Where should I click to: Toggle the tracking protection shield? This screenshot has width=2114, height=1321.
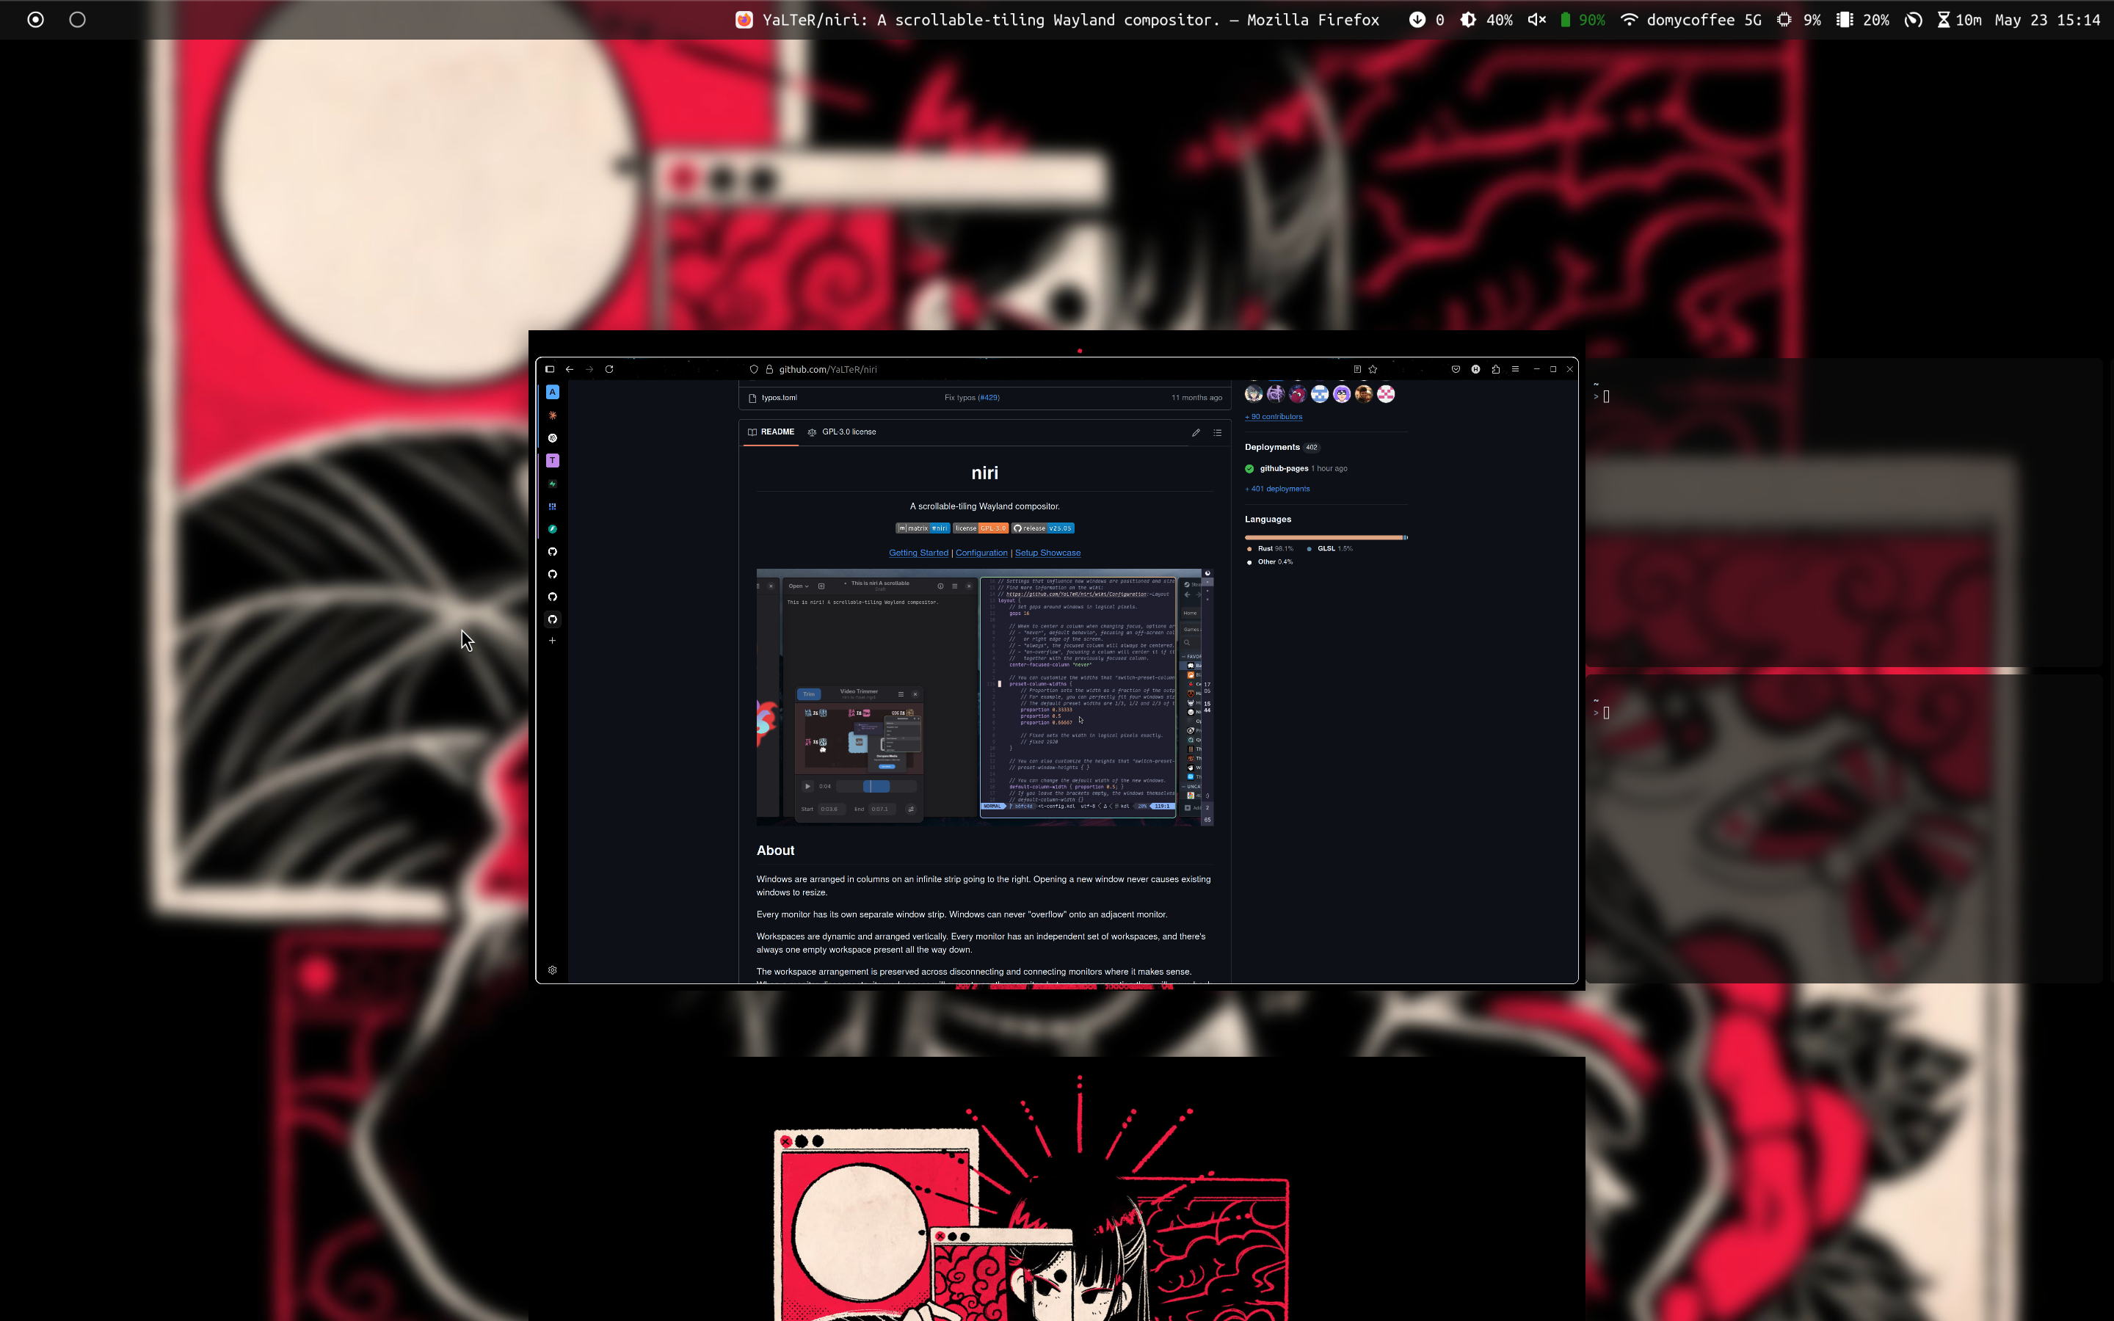pyautogui.click(x=754, y=368)
